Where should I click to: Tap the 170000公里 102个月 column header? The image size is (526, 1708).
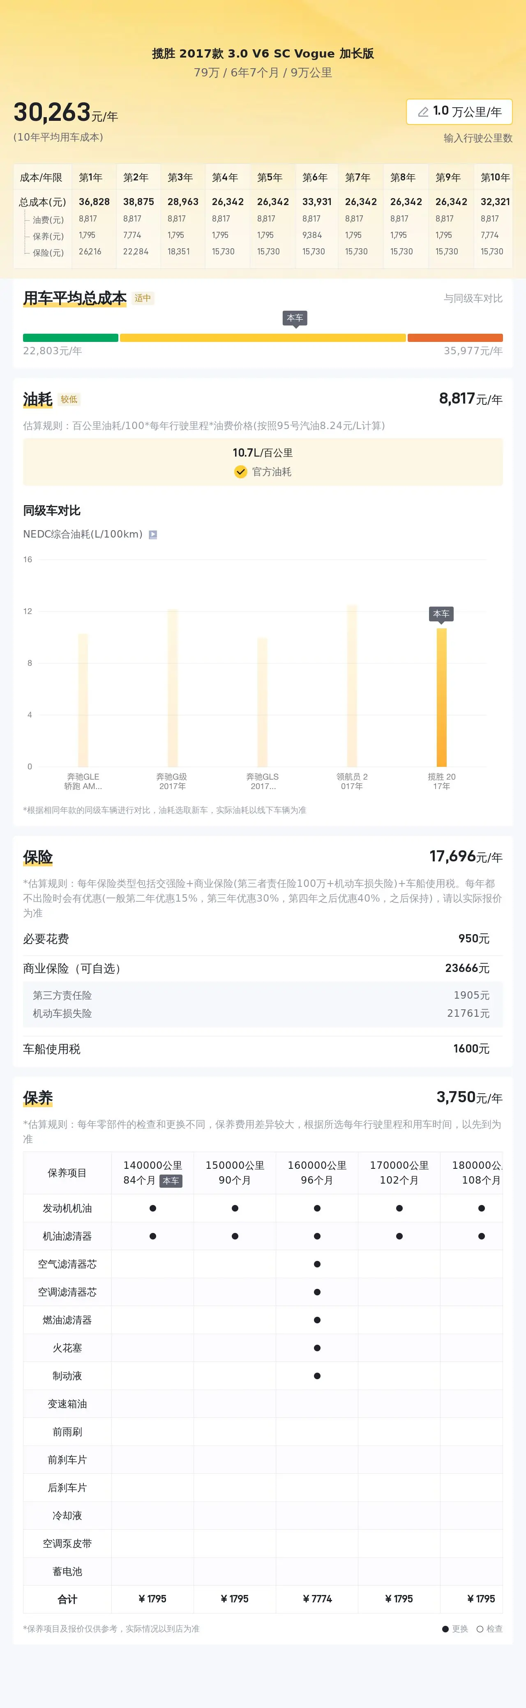tap(399, 1172)
